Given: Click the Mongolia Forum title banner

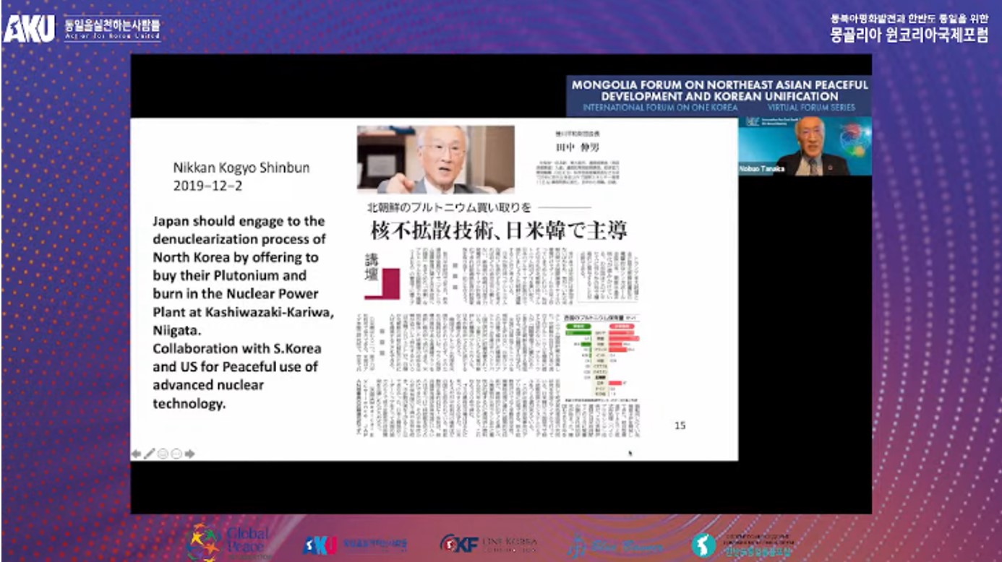Looking at the screenshot, I should pyautogui.click(x=719, y=95).
